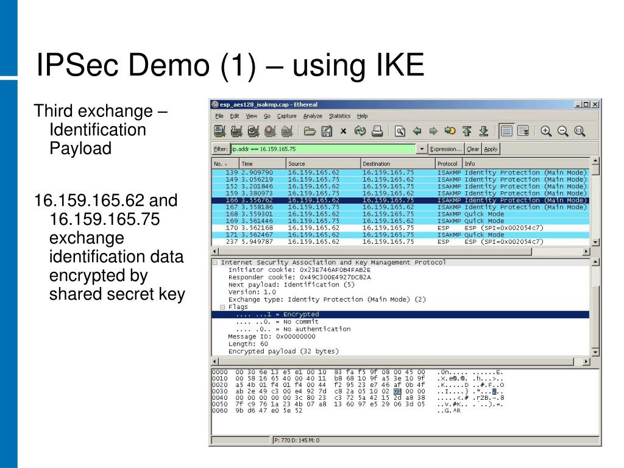Sort by the Info column header
This screenshot has width=624, height=468.
(x=526, y=163)
